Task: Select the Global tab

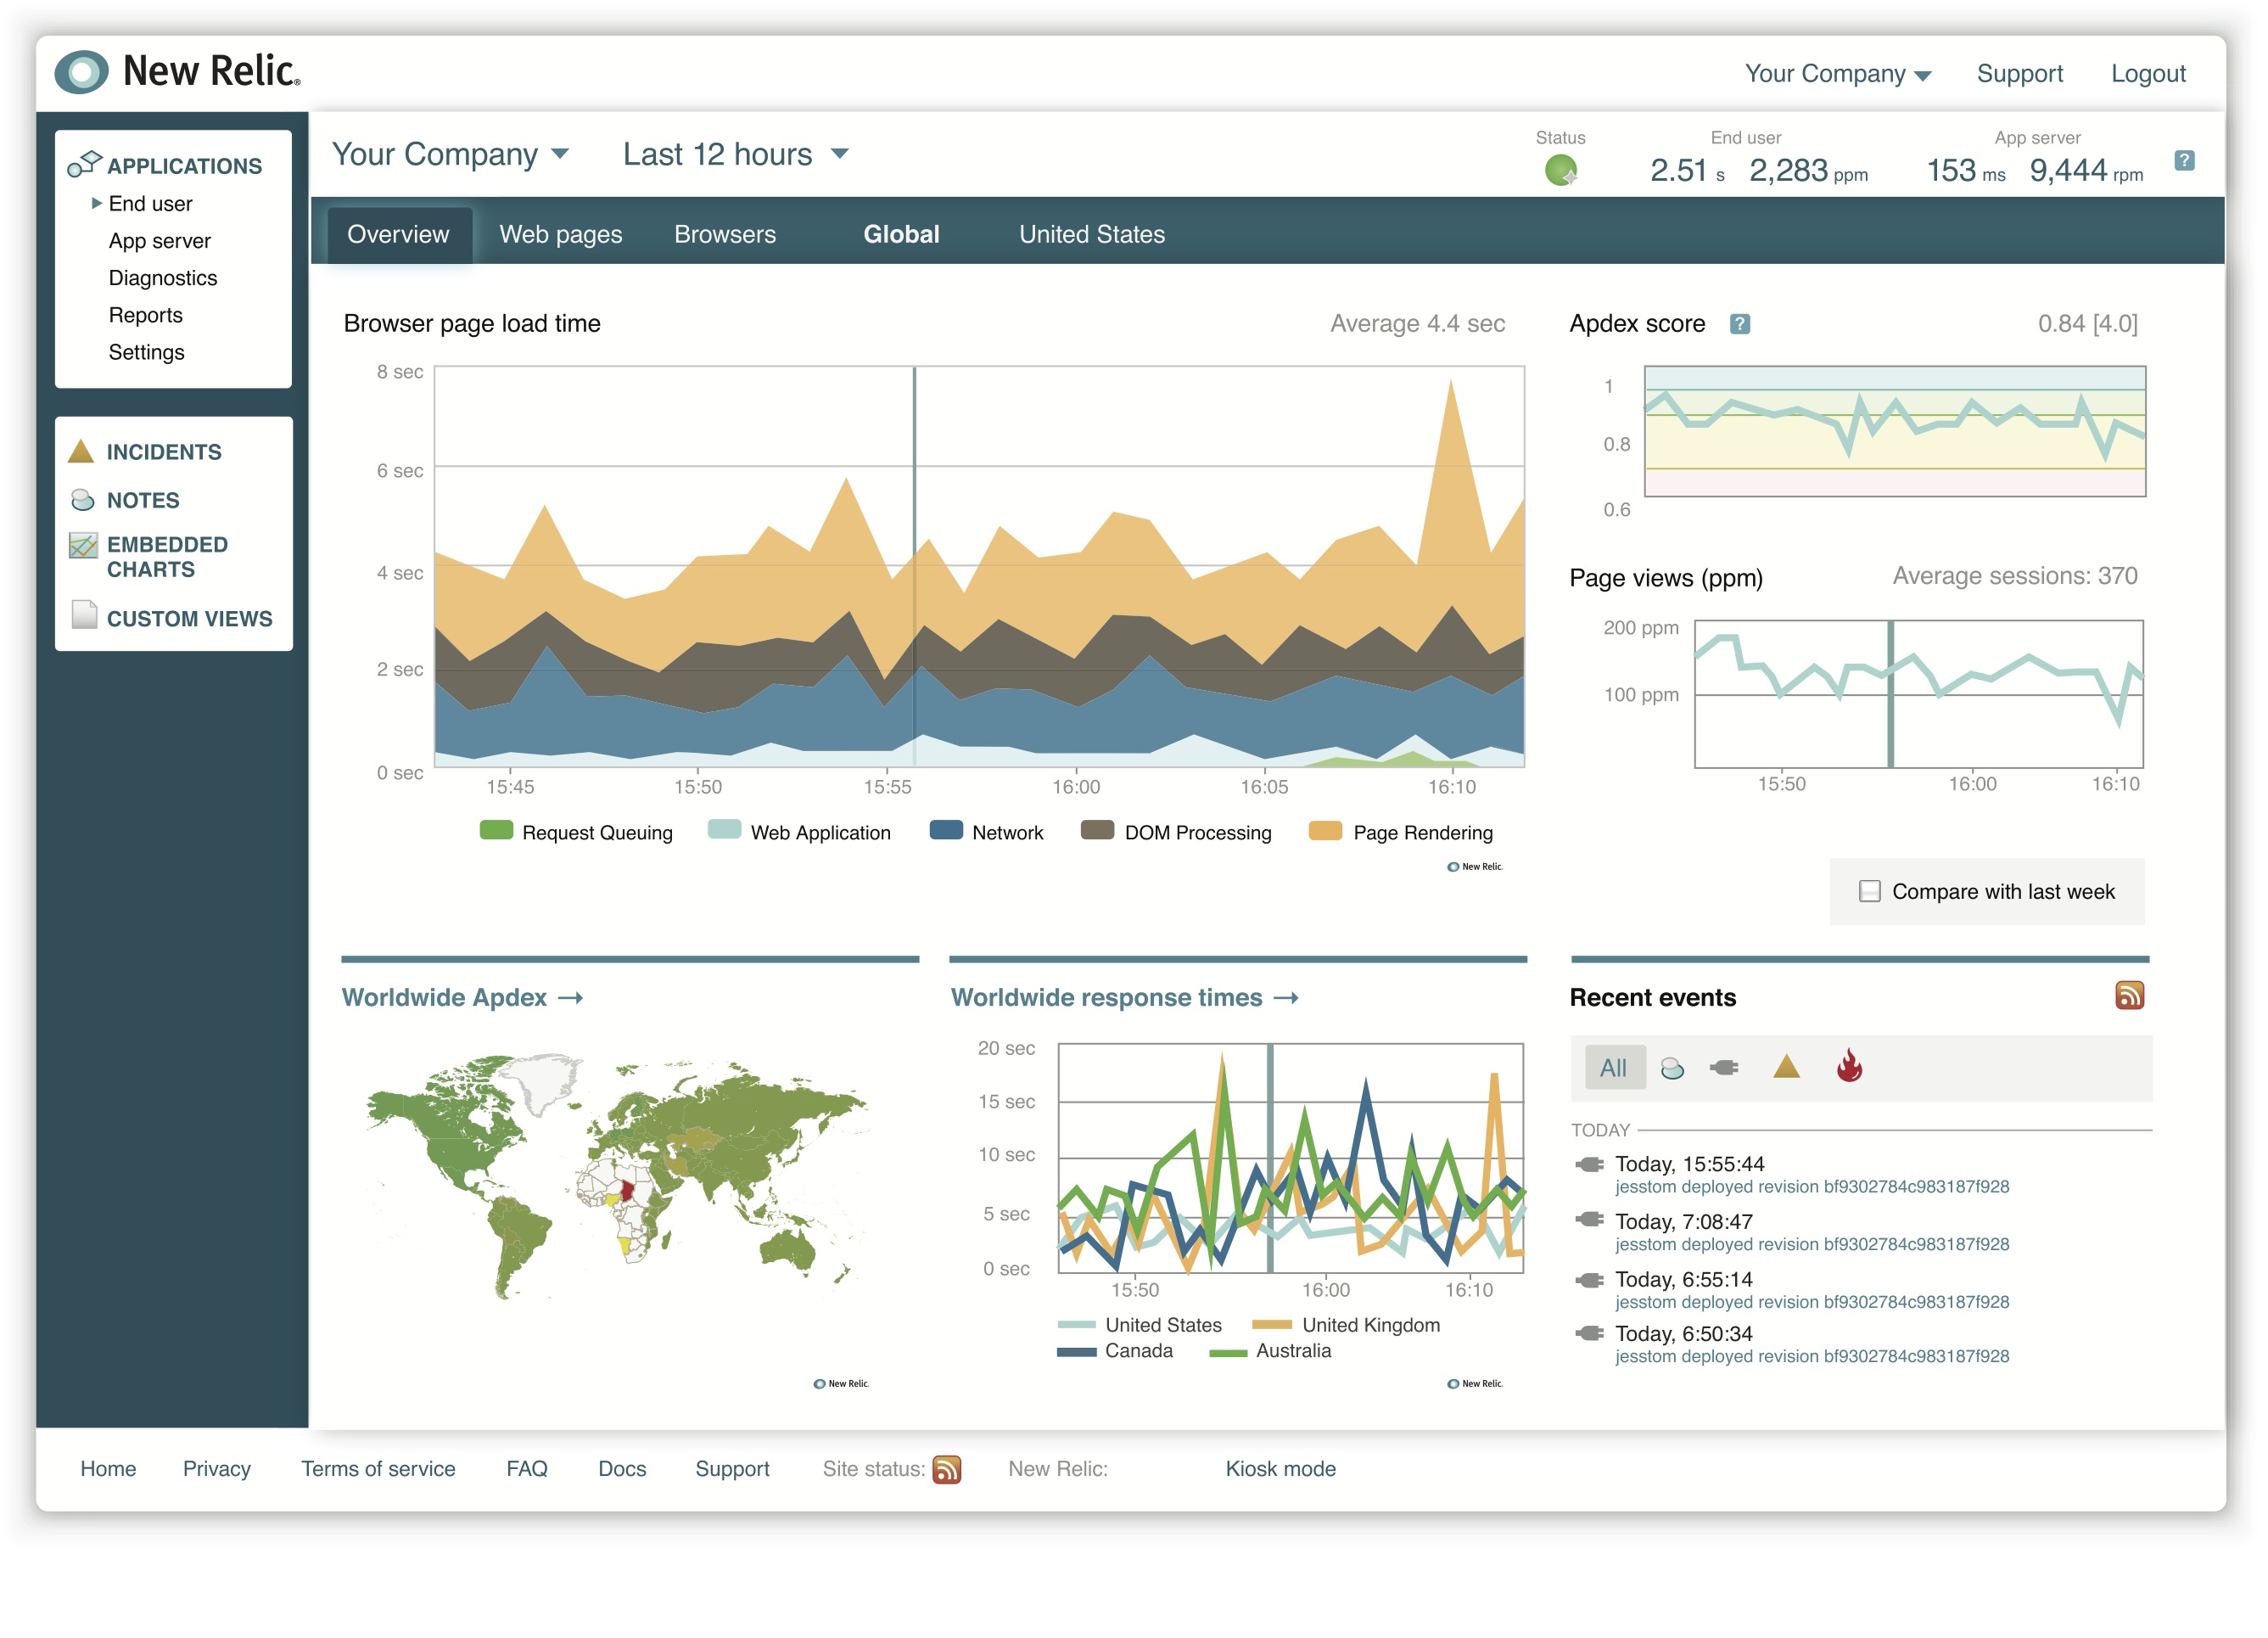Action: (x=899, y=233)
